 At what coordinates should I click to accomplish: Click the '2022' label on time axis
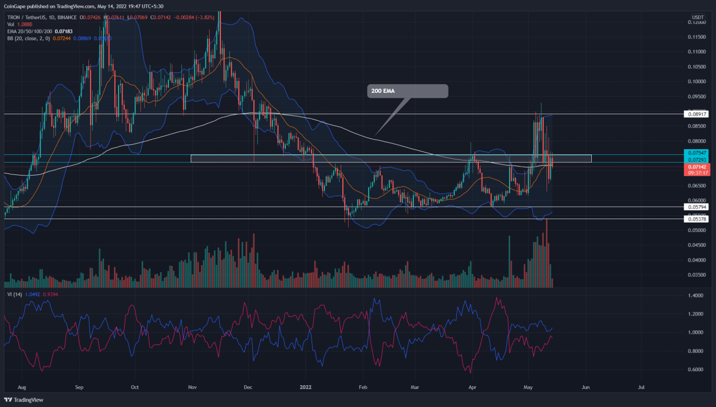click(x=305, y=386)
